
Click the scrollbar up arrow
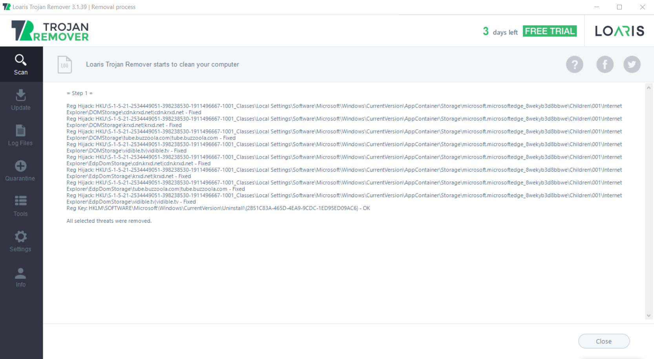649,88
